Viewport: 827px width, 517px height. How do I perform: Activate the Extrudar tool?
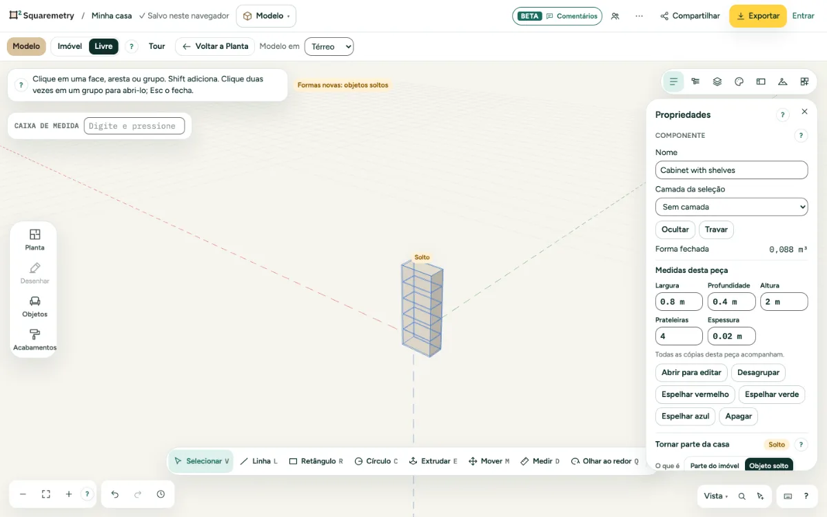coord(433,461)
